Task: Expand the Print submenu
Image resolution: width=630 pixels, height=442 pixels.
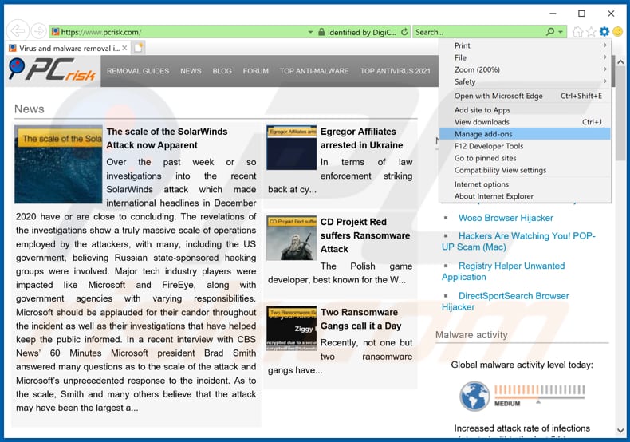Action: pyautogui.click(x=605, y=45)
